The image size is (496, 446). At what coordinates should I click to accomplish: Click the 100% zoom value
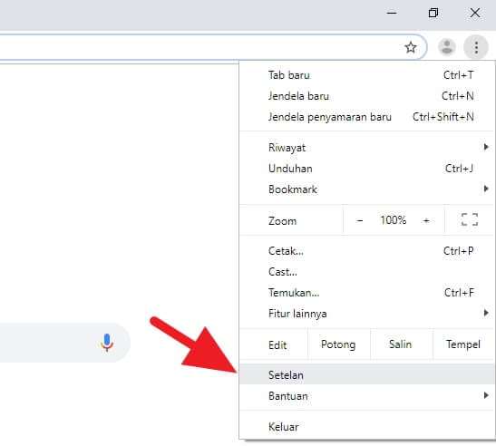tap(394, 220)
